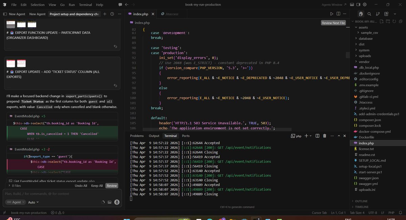Screen dimensions: 406x220
Task: Collapse all folders in explorer
Action: 400,21
